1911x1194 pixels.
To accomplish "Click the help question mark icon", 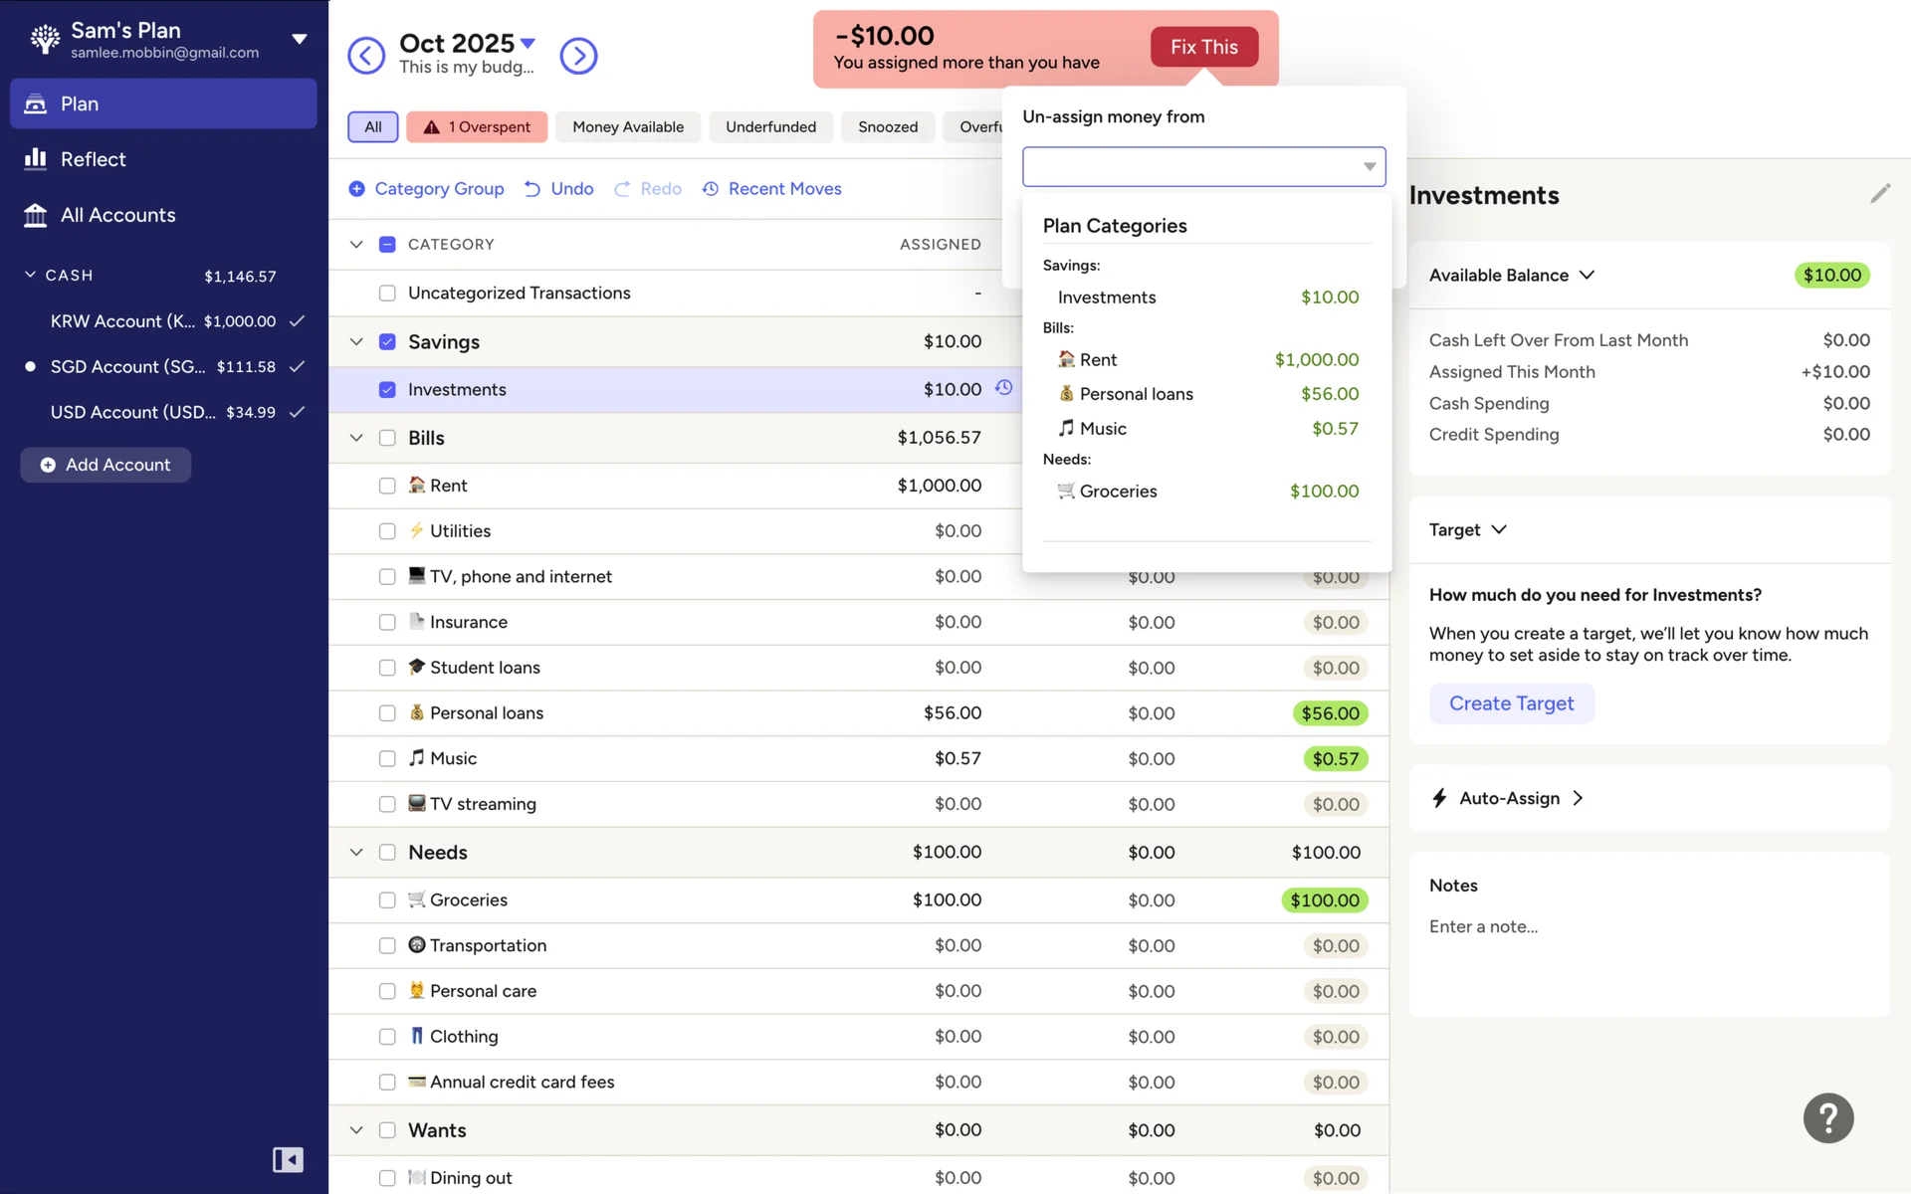I will click(x=1827, y=1118).
